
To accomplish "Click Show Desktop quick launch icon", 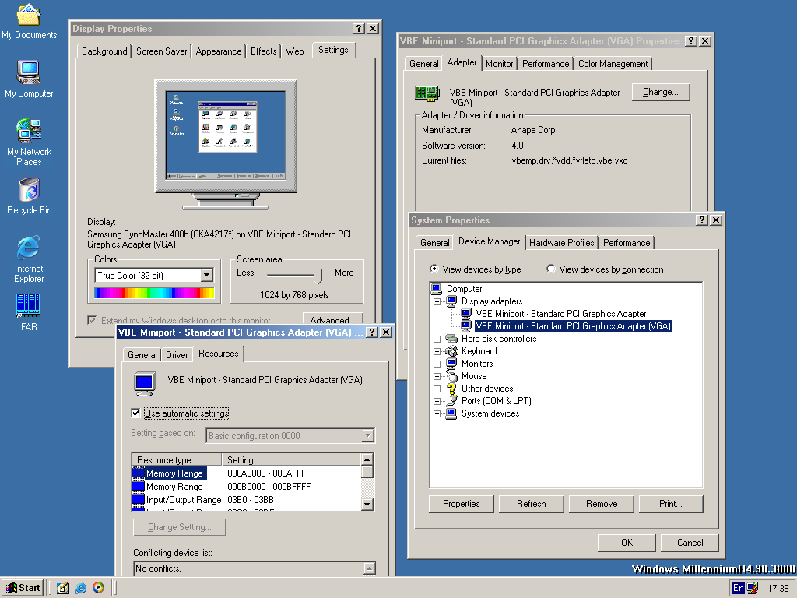I will pos(63,588).
